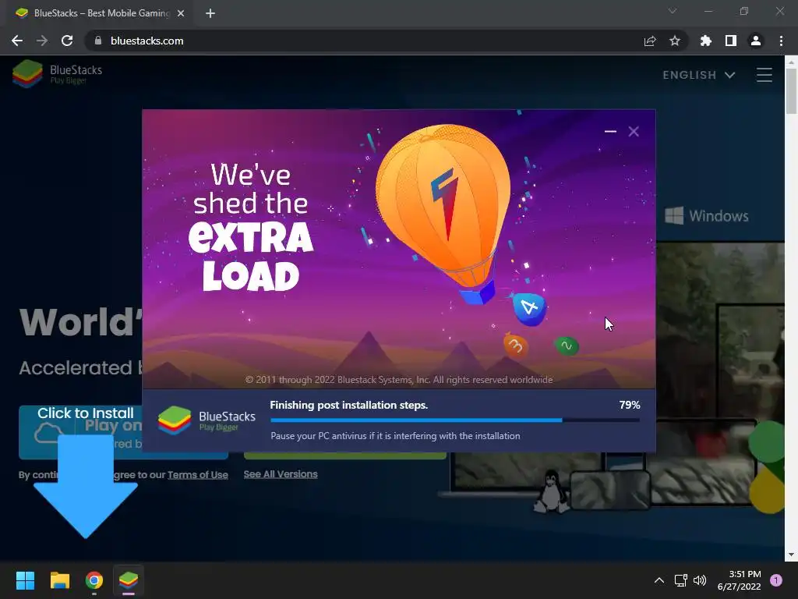Open the website hamburger menu
The width and height of the screenshot is (798, 599).
[x=764, y=75]
